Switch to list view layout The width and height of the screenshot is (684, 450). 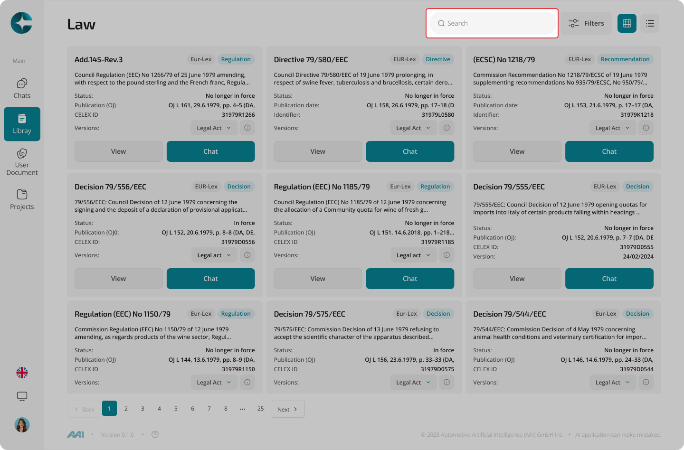tap(650, 23)
